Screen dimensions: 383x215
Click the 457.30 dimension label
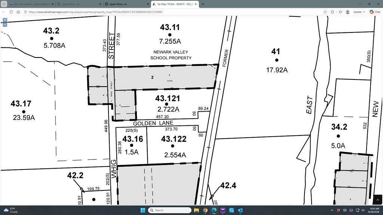[162, 117]
